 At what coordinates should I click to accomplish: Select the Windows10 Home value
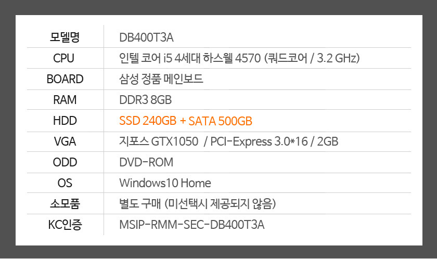point(165,183)
